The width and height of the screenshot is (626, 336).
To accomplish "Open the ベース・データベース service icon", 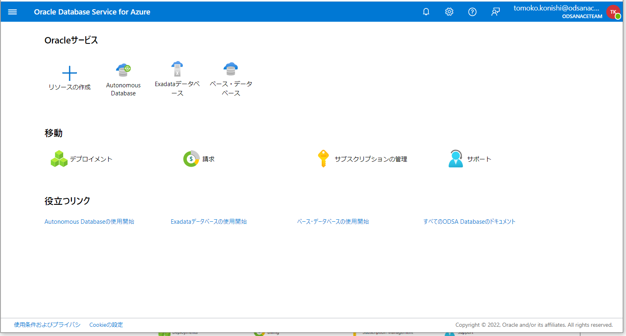I will [x=231, y=69].
